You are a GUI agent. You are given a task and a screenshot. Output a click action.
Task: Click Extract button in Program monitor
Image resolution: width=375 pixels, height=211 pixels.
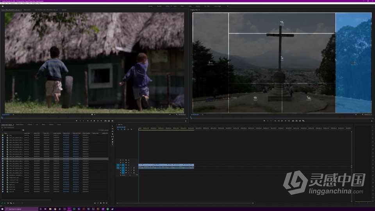coord(296,121)
